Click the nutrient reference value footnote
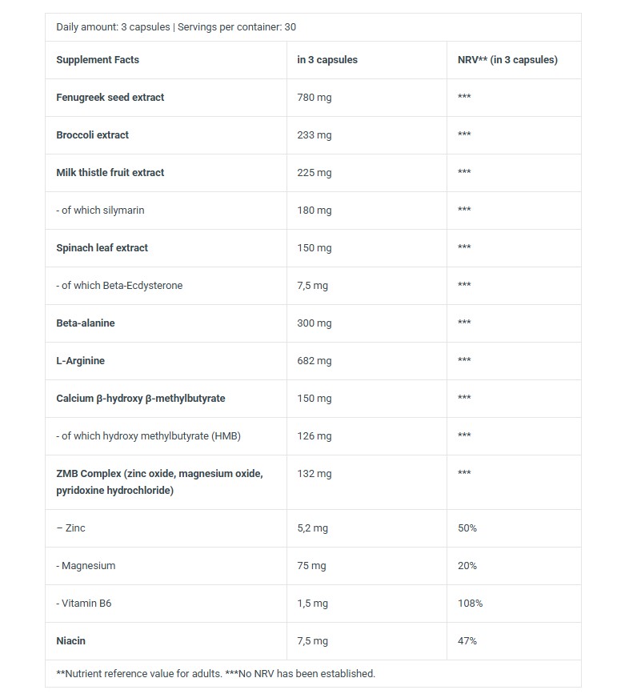The height and width of the screenshot is (698, 617). [216, 673]
